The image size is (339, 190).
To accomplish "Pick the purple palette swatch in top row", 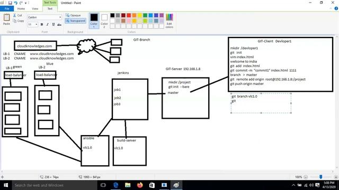I will tap(162, 15).
